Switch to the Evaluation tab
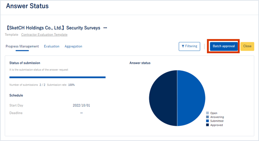 click(52, 46)
